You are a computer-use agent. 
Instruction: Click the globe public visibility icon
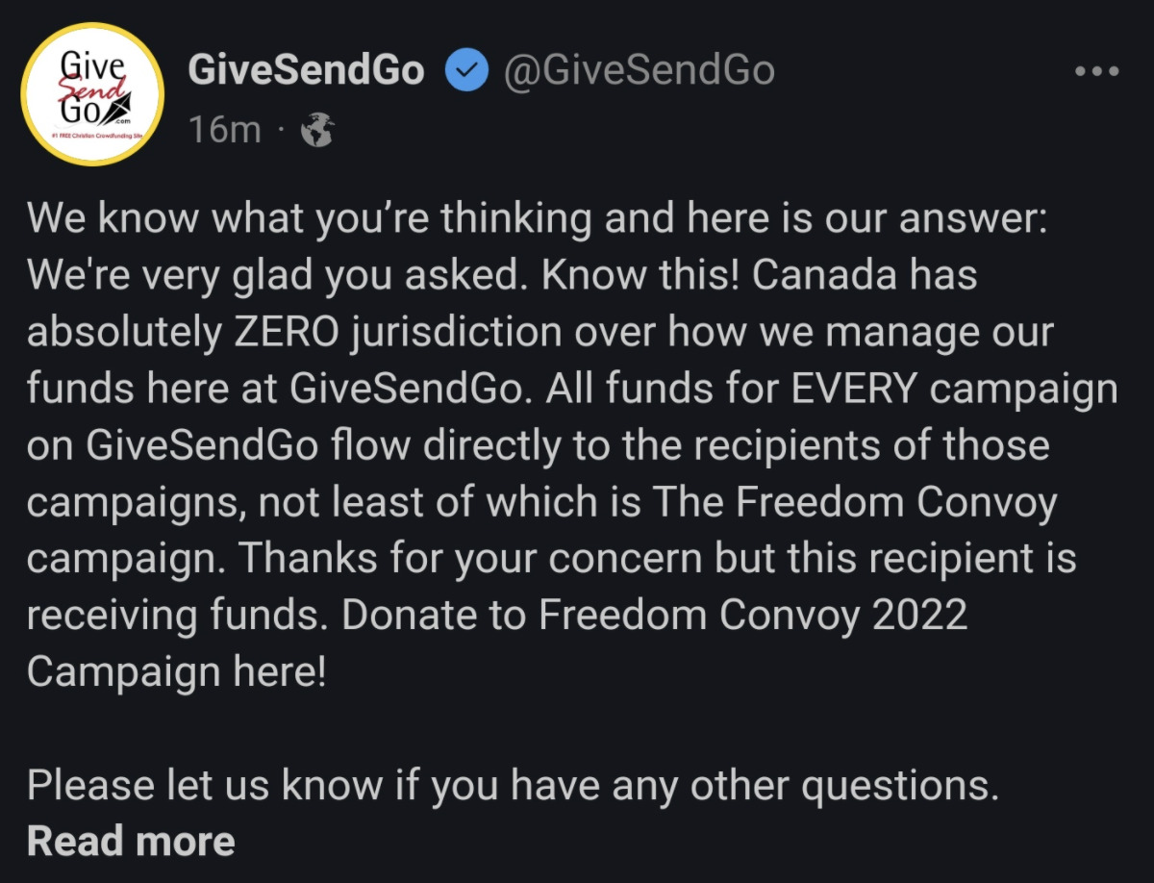coord(316,130)
